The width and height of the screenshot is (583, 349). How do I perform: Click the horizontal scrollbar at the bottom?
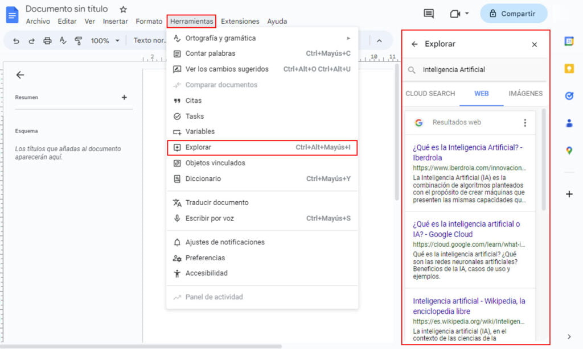141,346
